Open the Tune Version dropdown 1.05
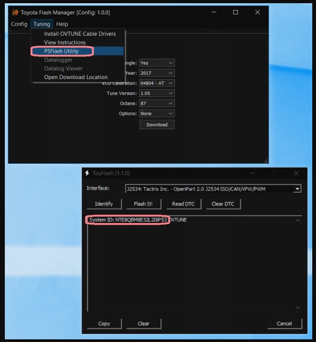Image resolution: width=316 pixels, height=342 pixels. [x=157, y=93]
